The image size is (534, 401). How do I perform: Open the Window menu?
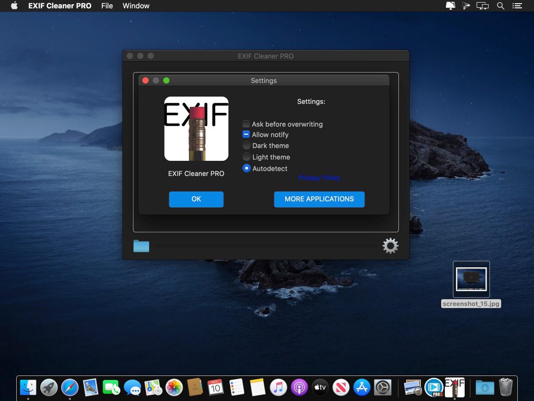click(x=136, y=6)
